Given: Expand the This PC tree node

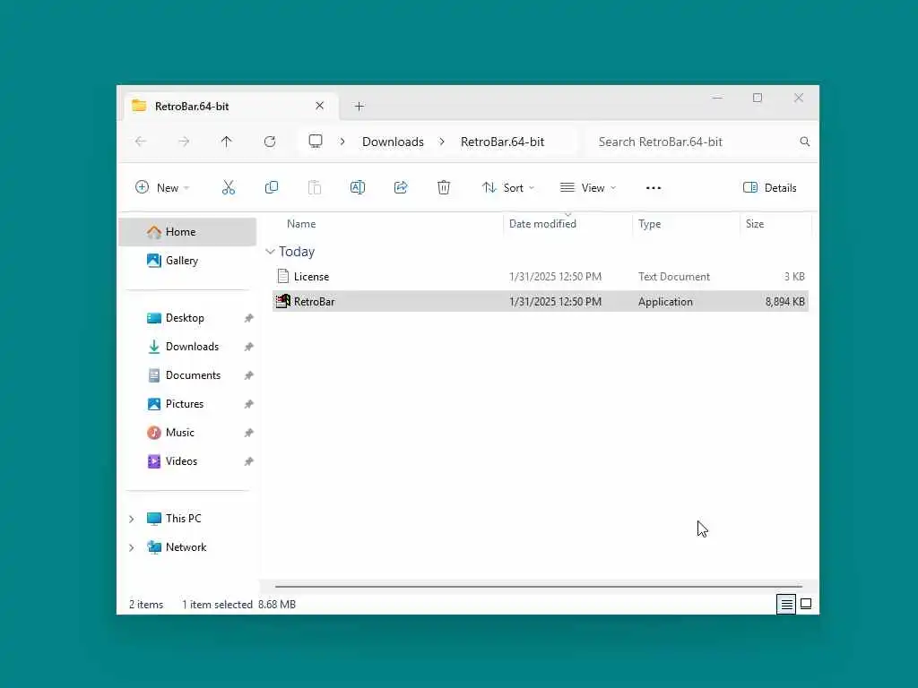Looking at the screenshot, I should 131,519.
